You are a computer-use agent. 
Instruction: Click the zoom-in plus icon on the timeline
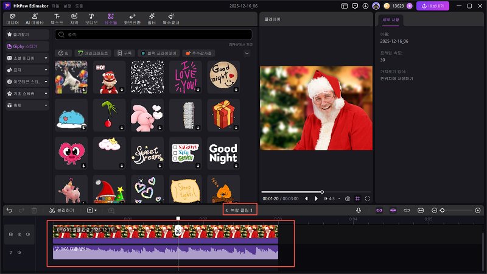click(x=478, y=210)
